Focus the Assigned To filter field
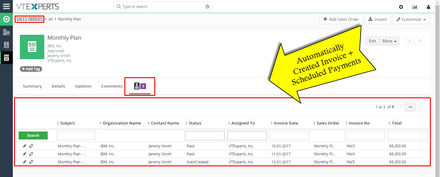 (x=247, y=135)
